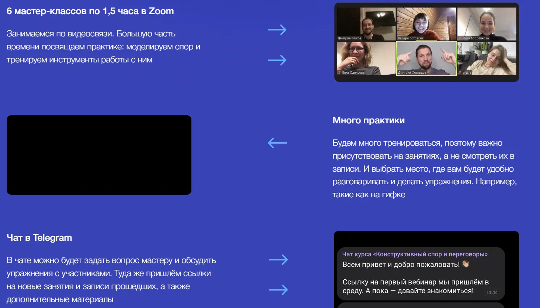Image resolution: width=540 pixels, height=308 pixels.
Task: Click the heading "6 мастер-классов по 1,5 часа в Zoom"
Action: [x=90, y=11]
